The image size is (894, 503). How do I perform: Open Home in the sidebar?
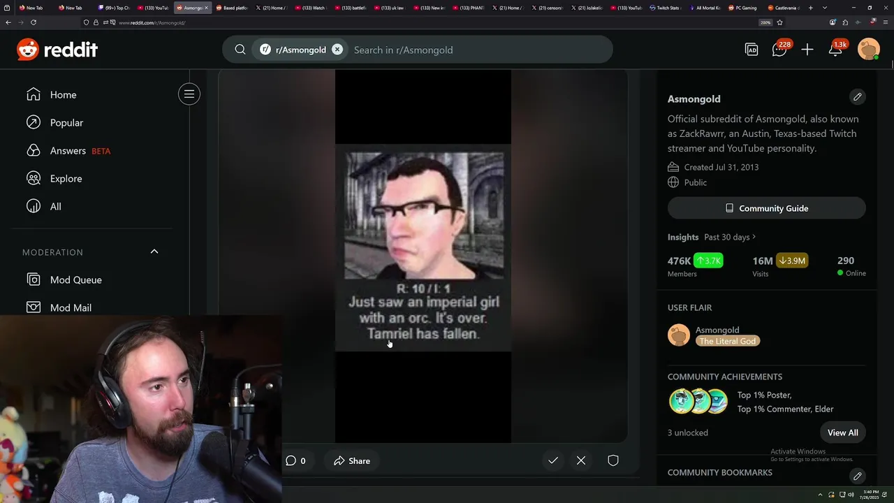[63, 94]
